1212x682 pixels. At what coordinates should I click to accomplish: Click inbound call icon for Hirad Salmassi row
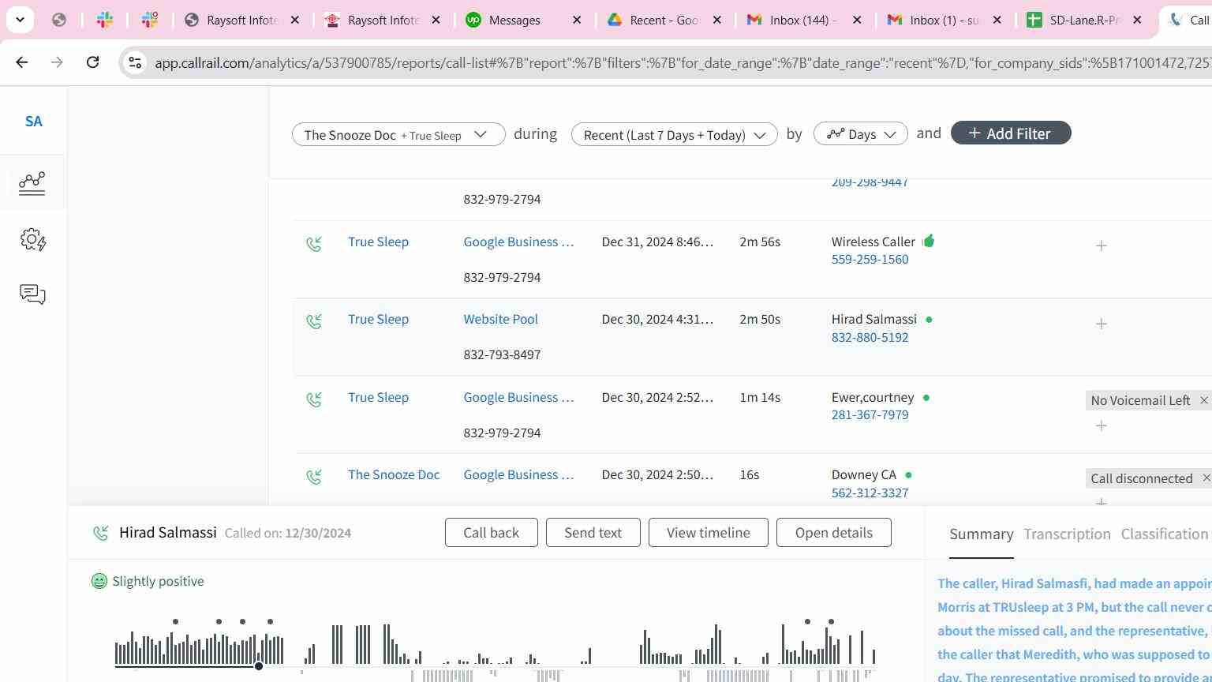point(314,321)
